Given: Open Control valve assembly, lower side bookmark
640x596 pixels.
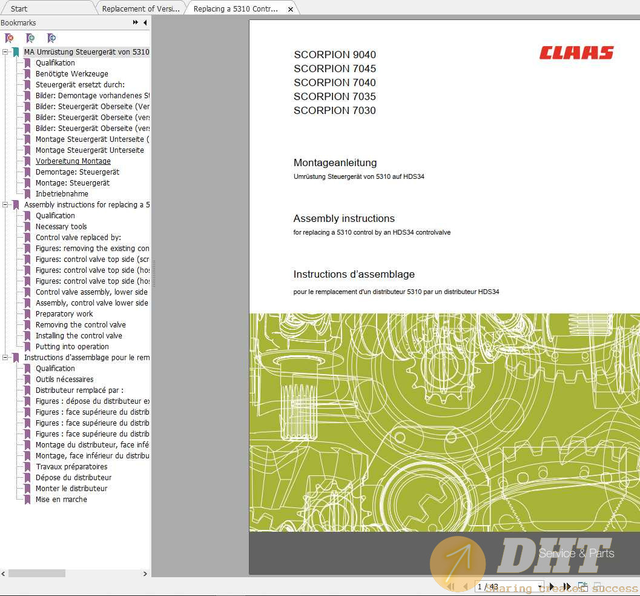Looking at the screenshot, I should [x=91, y=292].
